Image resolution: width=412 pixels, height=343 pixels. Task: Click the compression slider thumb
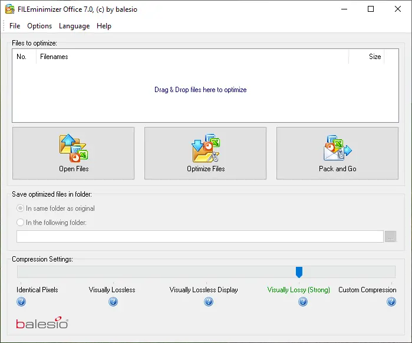(299, 272)
